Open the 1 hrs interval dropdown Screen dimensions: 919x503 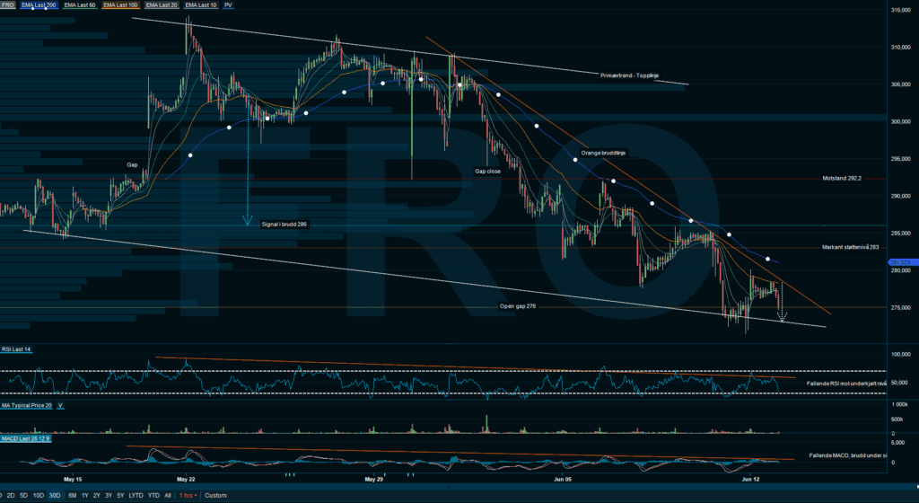pos(187,496)
